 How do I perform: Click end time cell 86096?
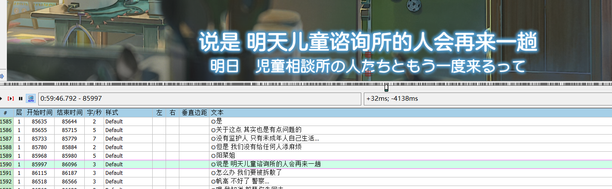tap(70, 164)
